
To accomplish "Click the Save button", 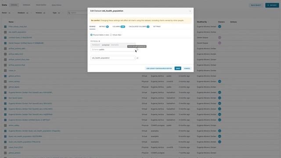I will [178, 68].
